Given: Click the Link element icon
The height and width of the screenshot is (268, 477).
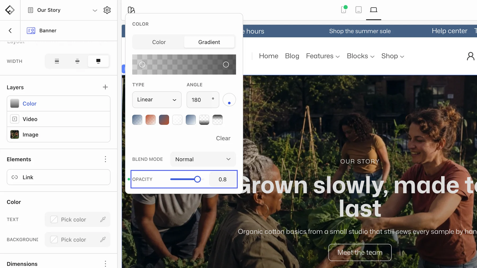Looking at the screenshot, I should coord(15,177).
